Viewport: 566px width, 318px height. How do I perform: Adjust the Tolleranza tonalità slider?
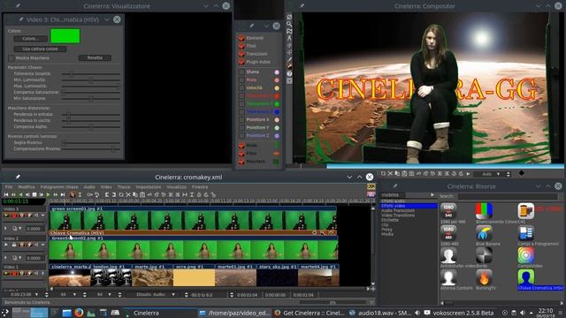pos(90,74)
